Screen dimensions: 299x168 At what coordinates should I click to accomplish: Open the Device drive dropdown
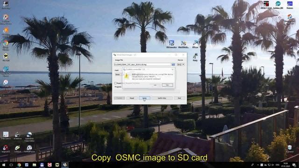(x=181, y=64)
